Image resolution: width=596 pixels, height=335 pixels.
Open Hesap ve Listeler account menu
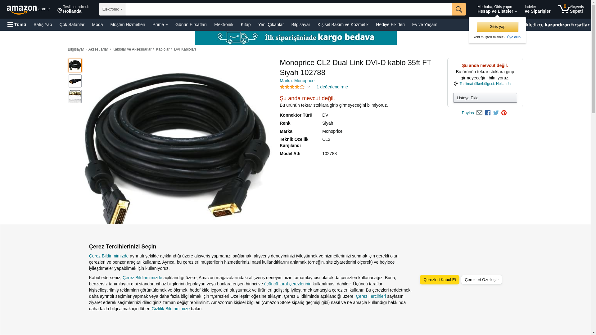pyautogui.click(x=497, y=9)
